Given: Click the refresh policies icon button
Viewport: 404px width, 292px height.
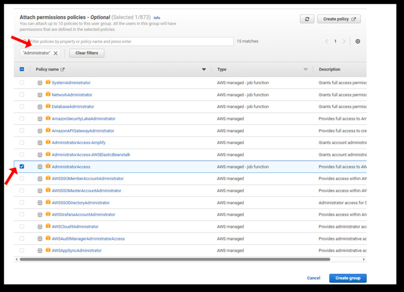Looking at the screenshot, I should (307, 19).
